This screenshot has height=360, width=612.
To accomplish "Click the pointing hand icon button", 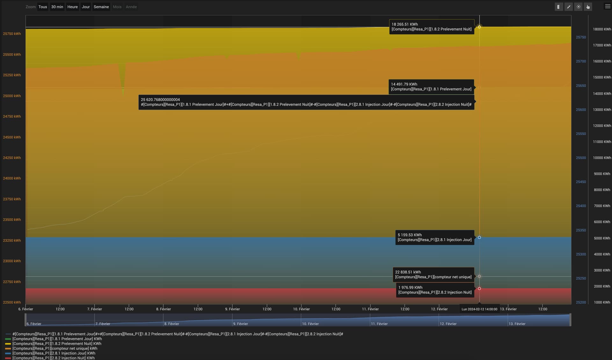I will [588, 7].
